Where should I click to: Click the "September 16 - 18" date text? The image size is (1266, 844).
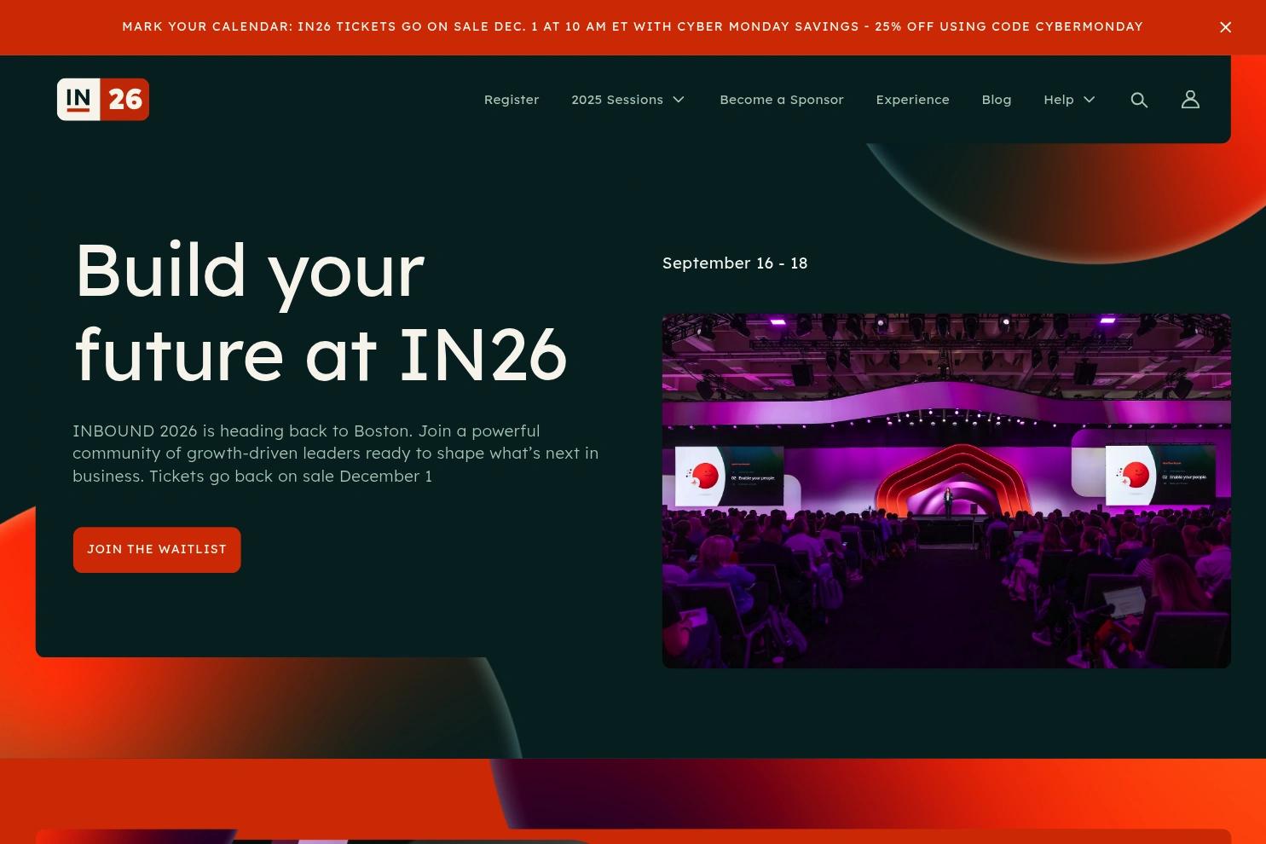pyautogui.click(x=735, y=263)
